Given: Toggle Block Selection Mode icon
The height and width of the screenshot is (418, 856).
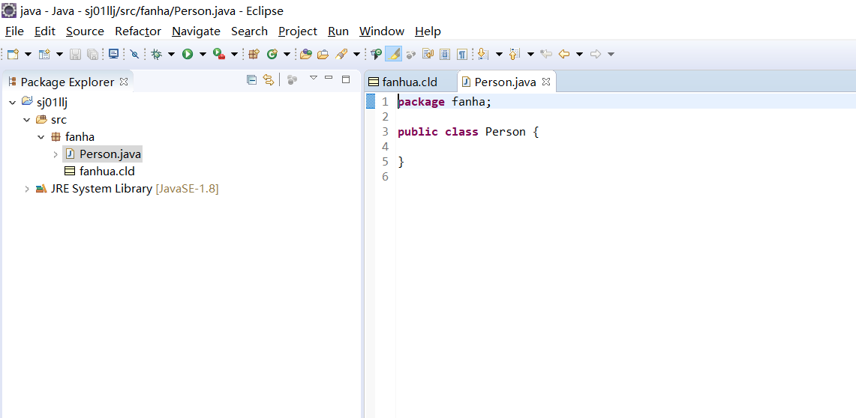Looking at the screenshot, I should [445, 54].
